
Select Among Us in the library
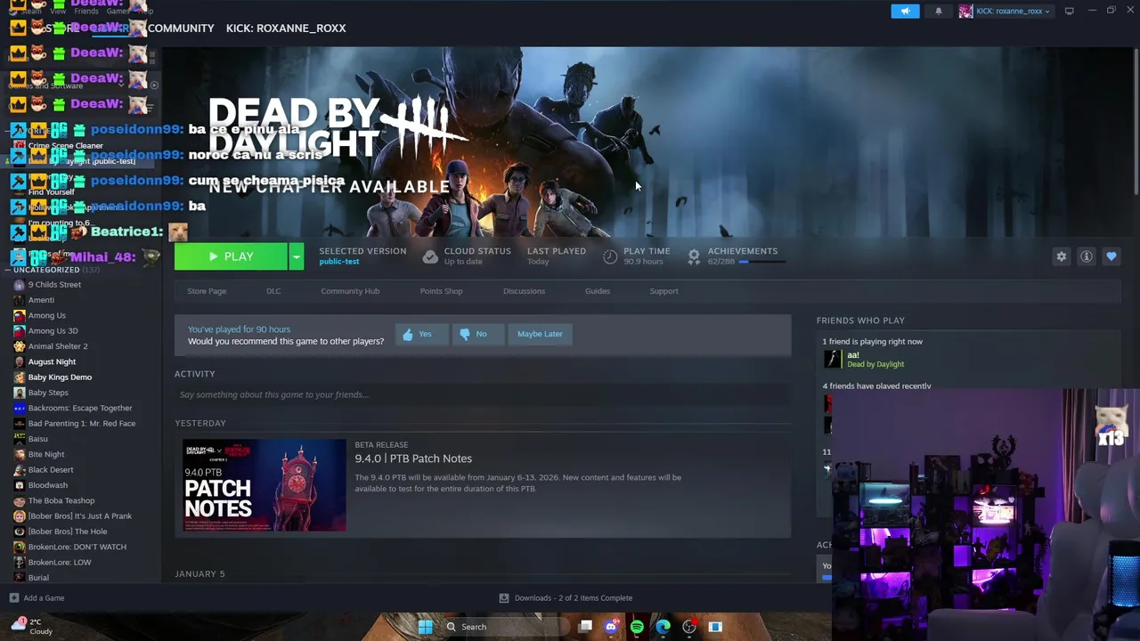(46, 315)
